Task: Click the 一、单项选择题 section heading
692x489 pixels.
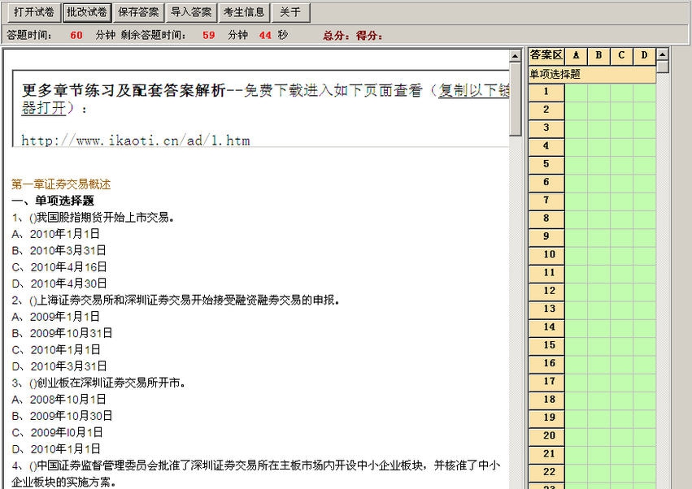Action: 53,201
